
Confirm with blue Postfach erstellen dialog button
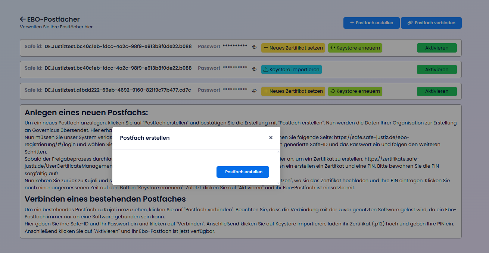(x=243, y=172)
